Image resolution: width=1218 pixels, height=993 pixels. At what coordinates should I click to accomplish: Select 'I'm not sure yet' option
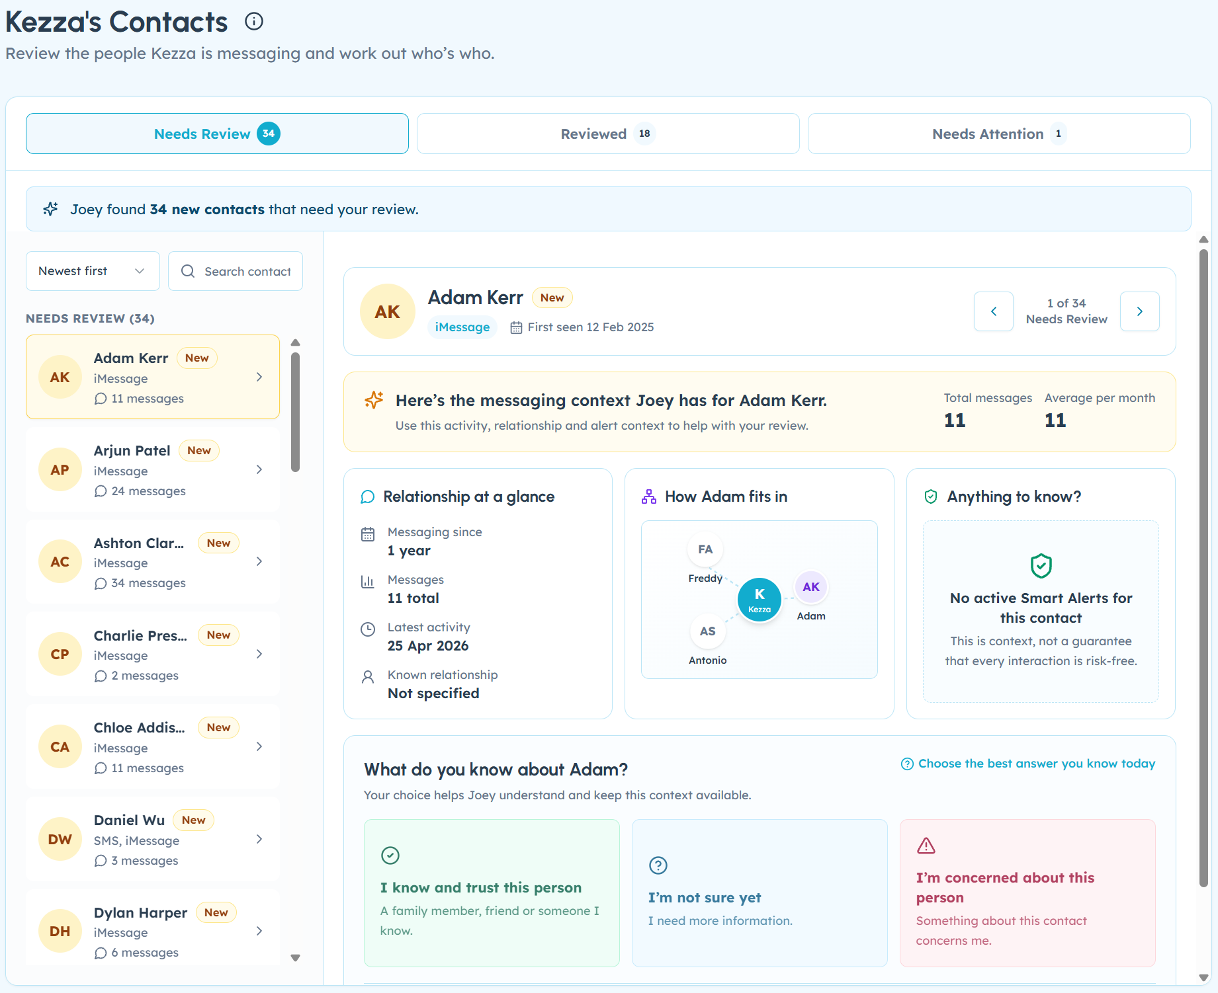click(x=760, y=893)
